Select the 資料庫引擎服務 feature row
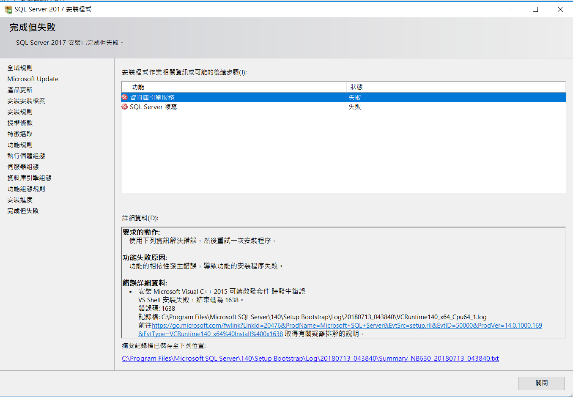 (343, 97)
